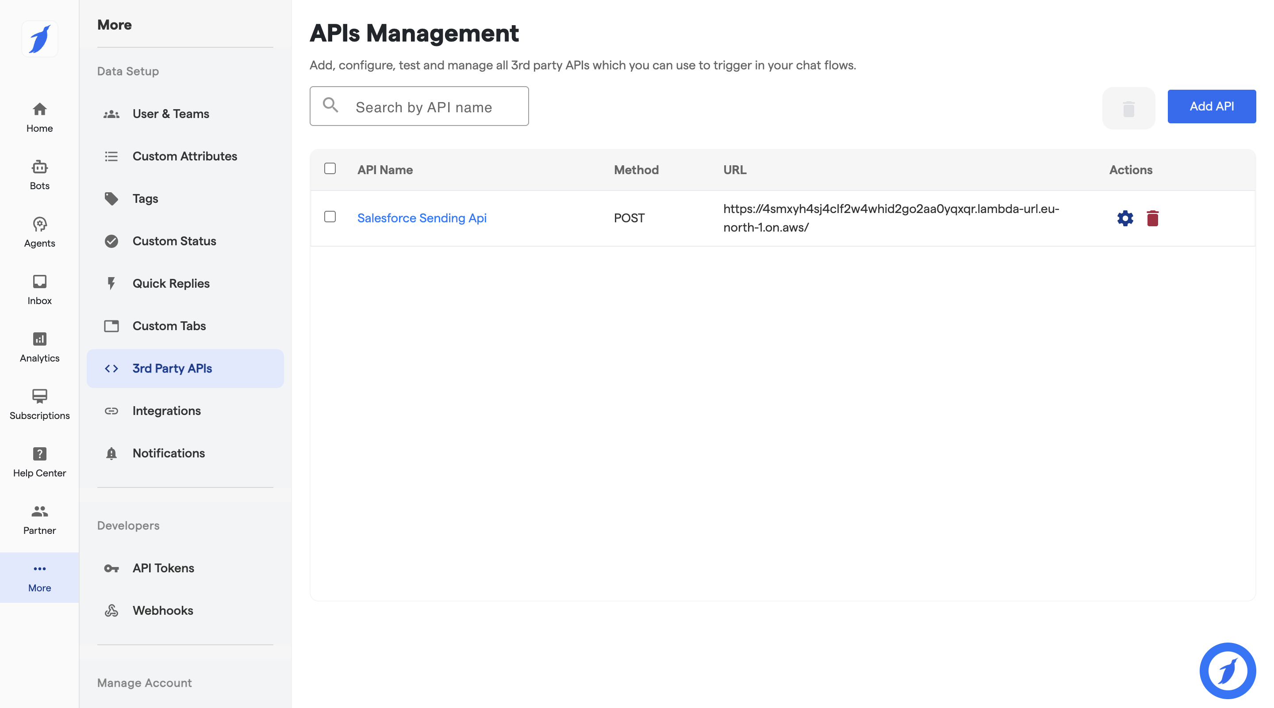Click the bulk delete trash icon
1274x708 pixels.
1128,108
